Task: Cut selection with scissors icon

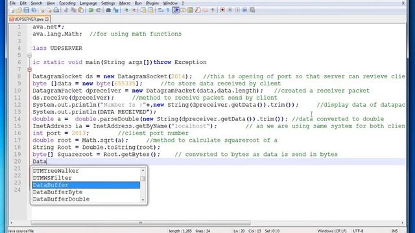Action: (x=66, y=10)
